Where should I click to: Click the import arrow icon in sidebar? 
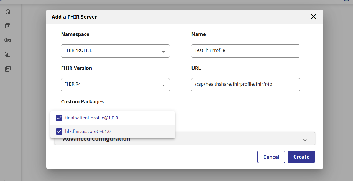pyautogui.click(x=8, y=68)
